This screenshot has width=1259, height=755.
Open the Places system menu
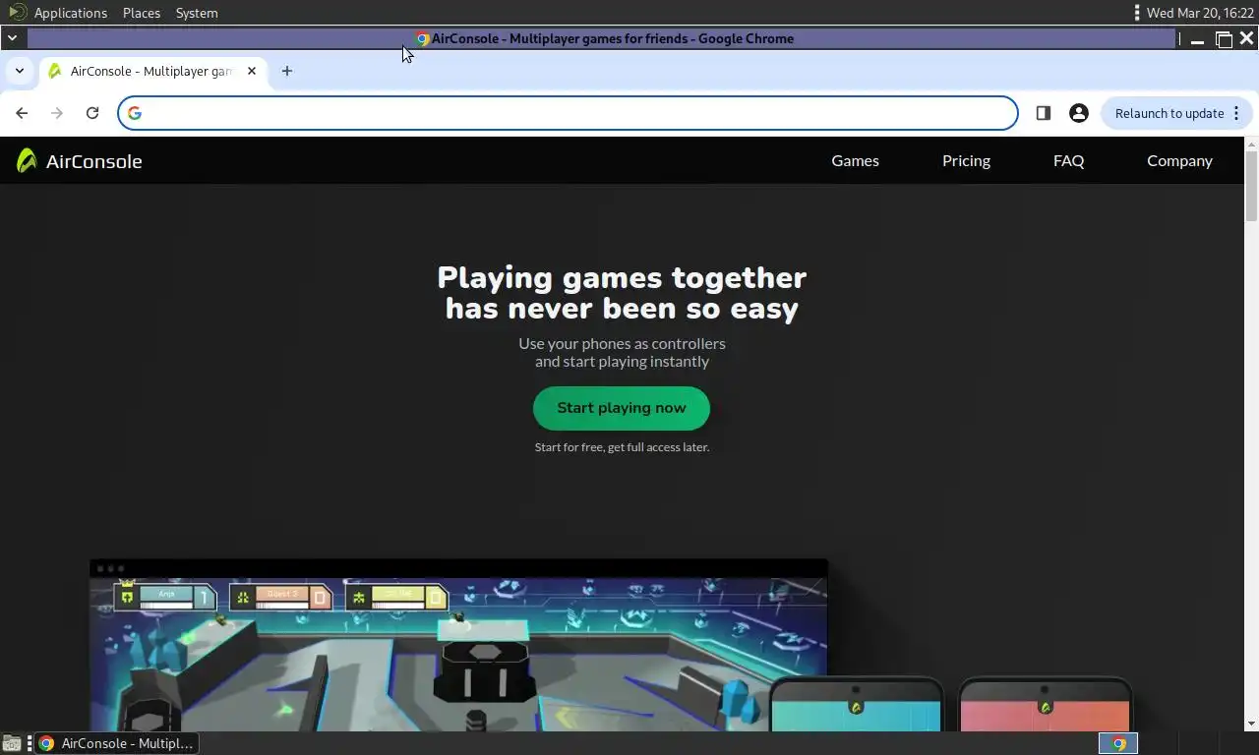coord(142,13)
